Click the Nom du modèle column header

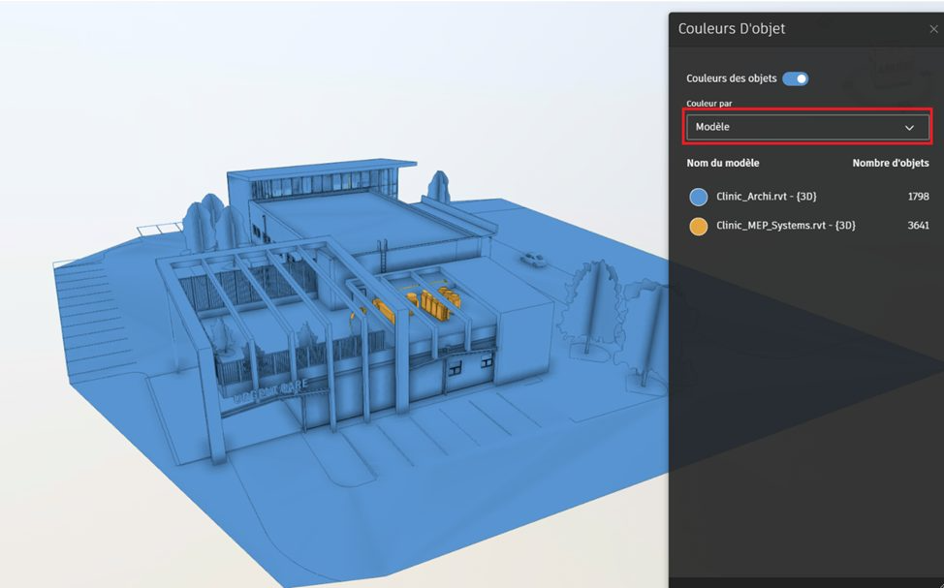click(x=723, y=163)
